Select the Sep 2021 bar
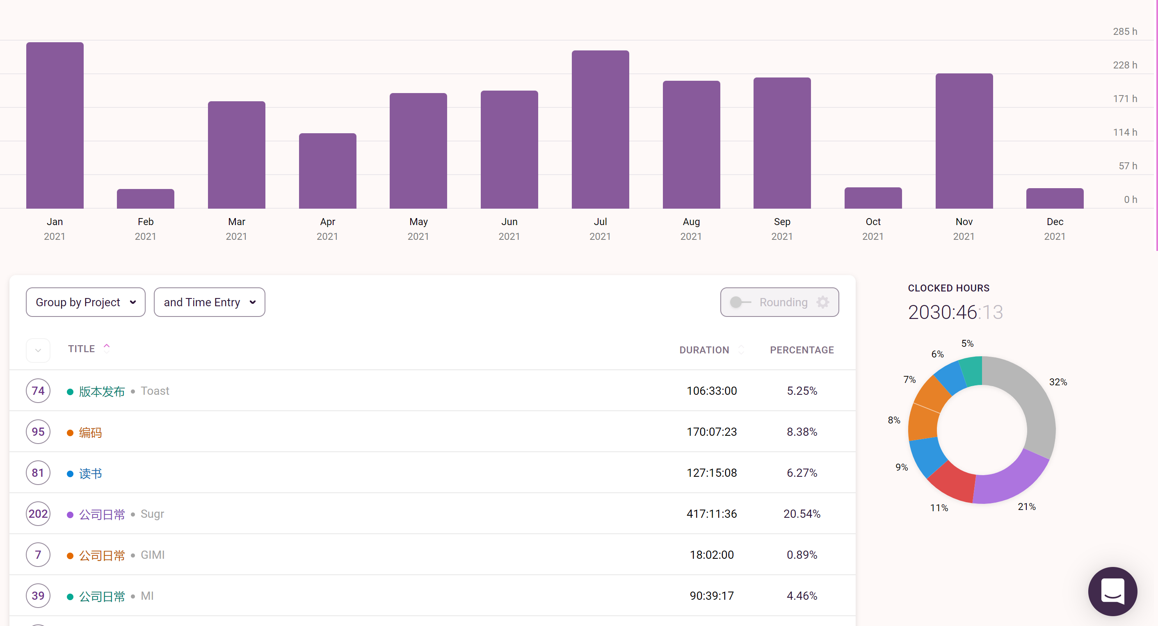 pyautogui.click(x=782, y=143)
